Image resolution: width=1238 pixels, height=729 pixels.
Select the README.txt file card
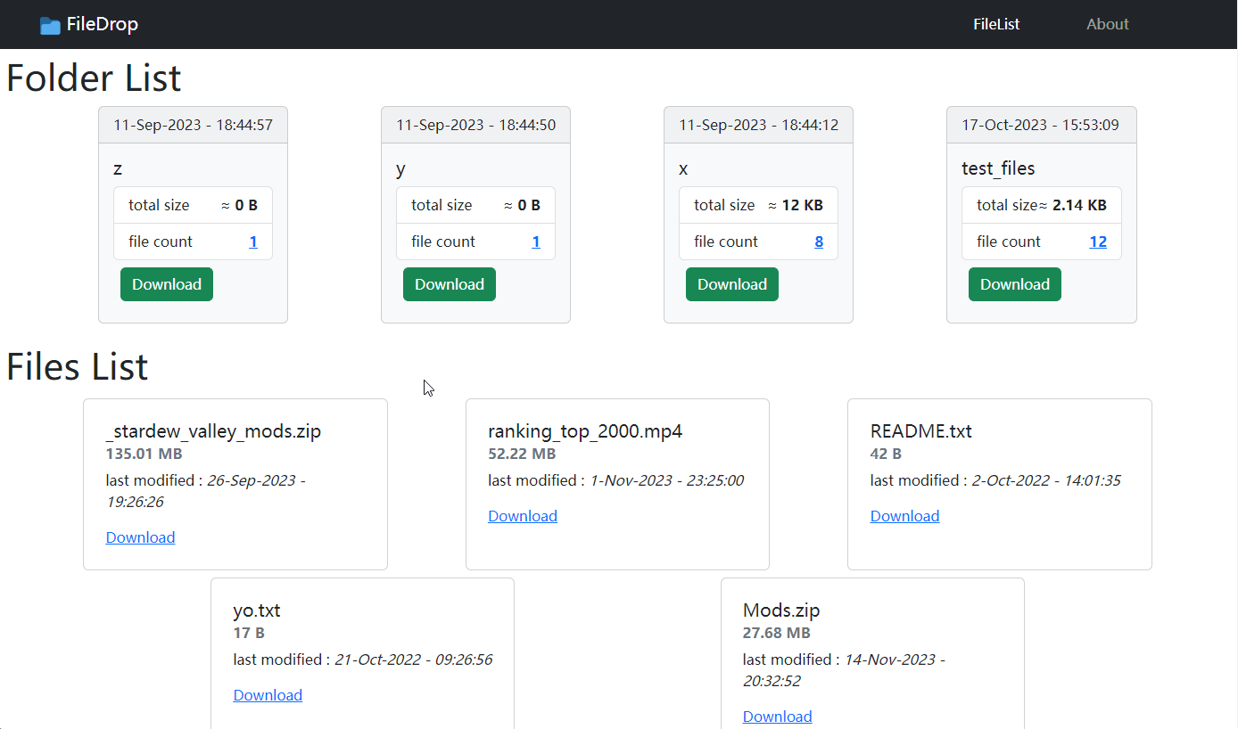tap(999, 484)
